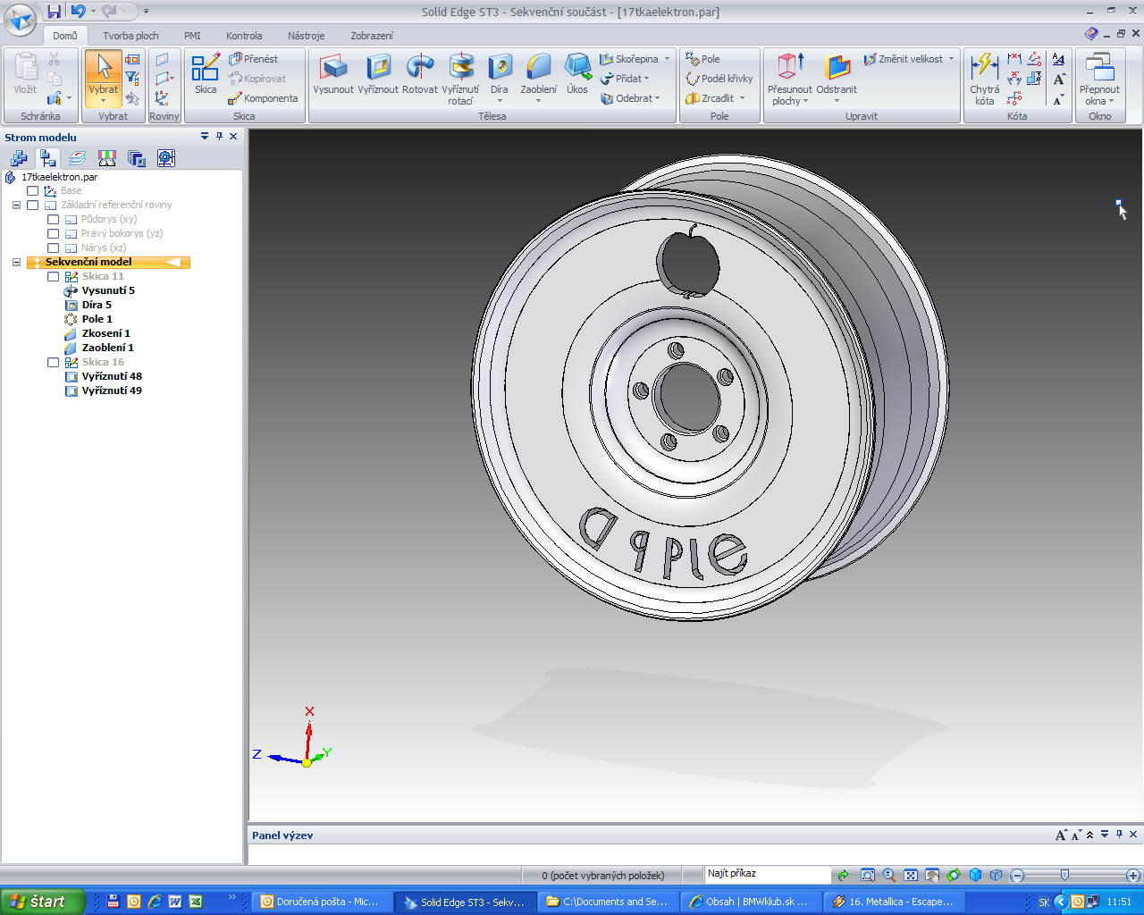Enable the Půdorys (xy) plane checkbox

(x=54, y=219)
